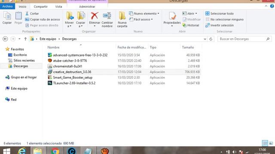Click the red Eliminar icon

point(95,16)
